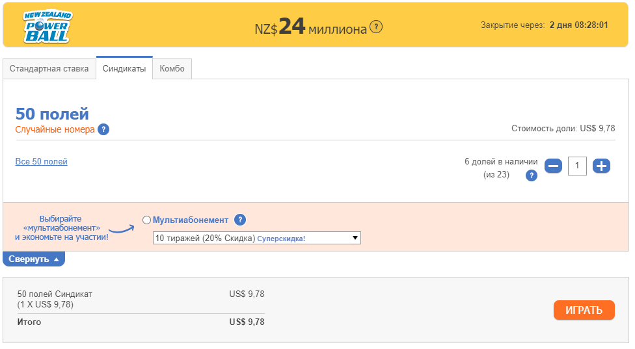Image resolution: width=635 pixels, height=349 pixels.
Task: Click the Случайные номера text
Action: point(55,129)
